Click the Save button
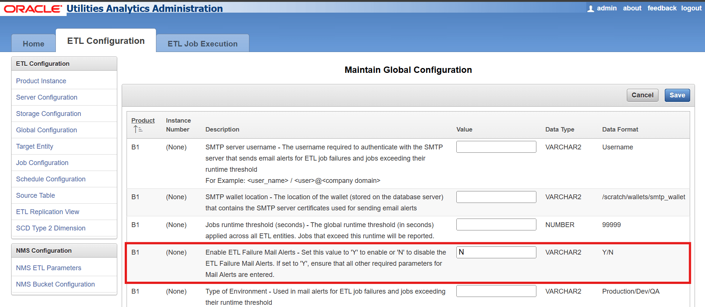The height and width of the screenshot is (307, 705). click(x=677, y=95)
